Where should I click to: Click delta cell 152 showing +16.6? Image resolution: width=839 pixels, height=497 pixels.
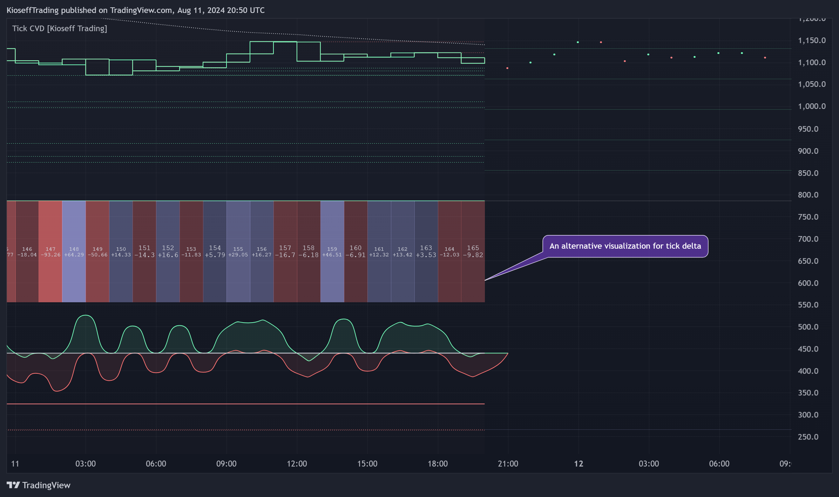[168, 251]
